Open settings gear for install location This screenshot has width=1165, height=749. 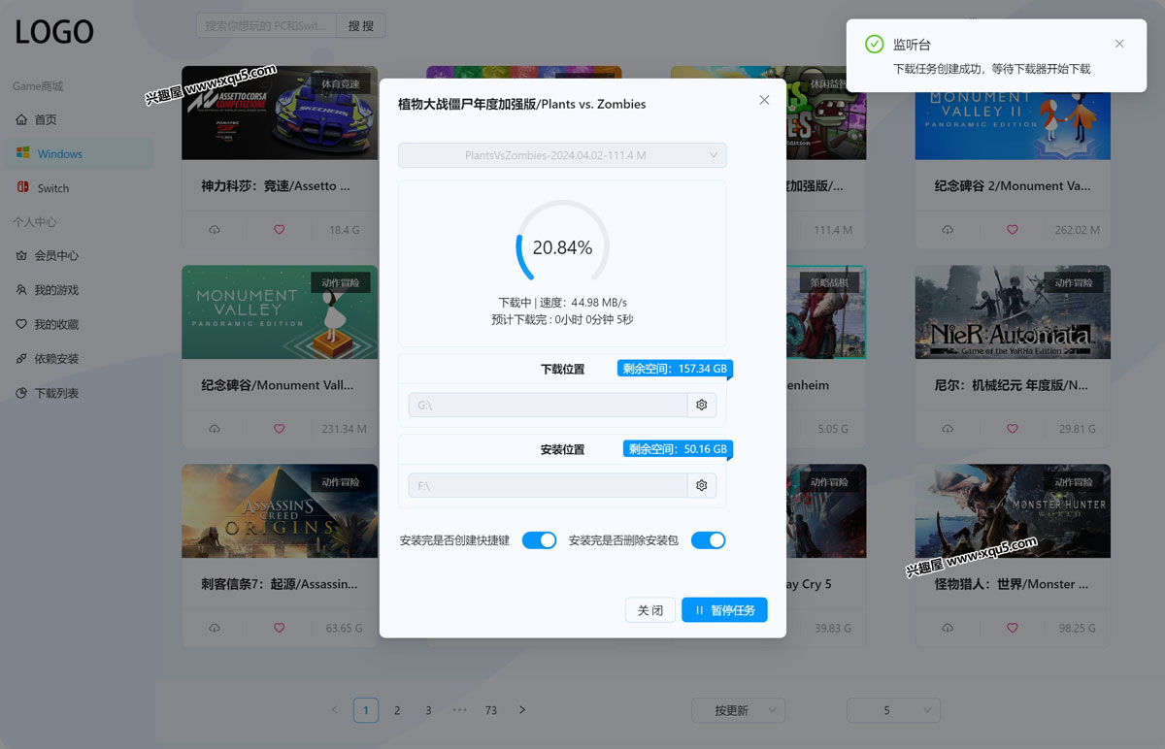pos(702,485)
